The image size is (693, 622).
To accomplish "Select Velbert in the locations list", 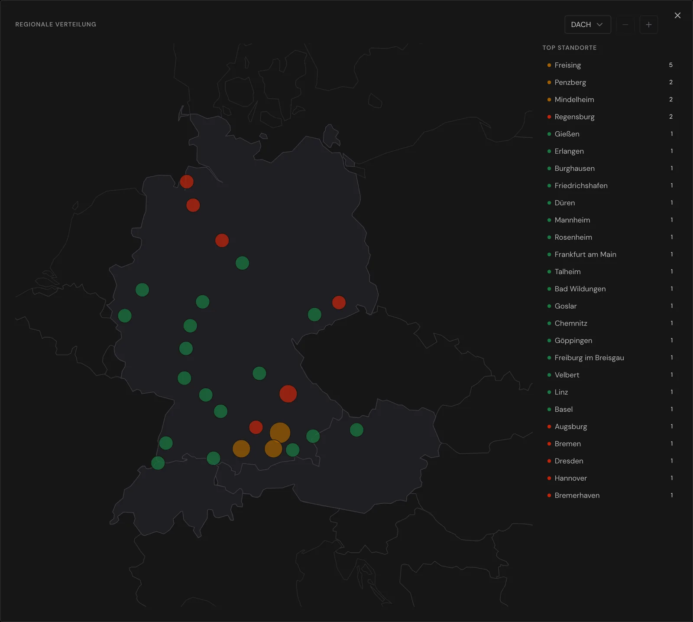I will coord(610,375).
